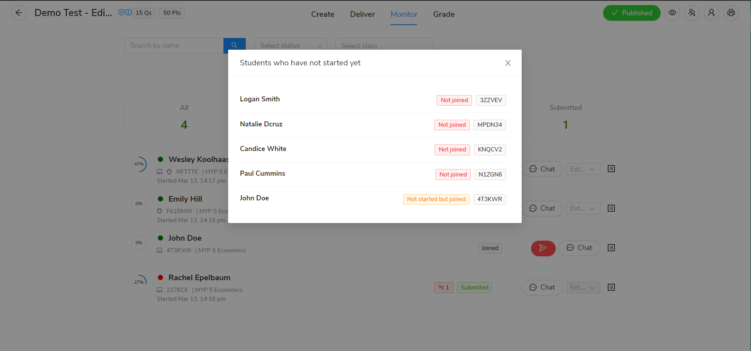Click the red send icon for John Doe
751x351 pixels.
543,248
